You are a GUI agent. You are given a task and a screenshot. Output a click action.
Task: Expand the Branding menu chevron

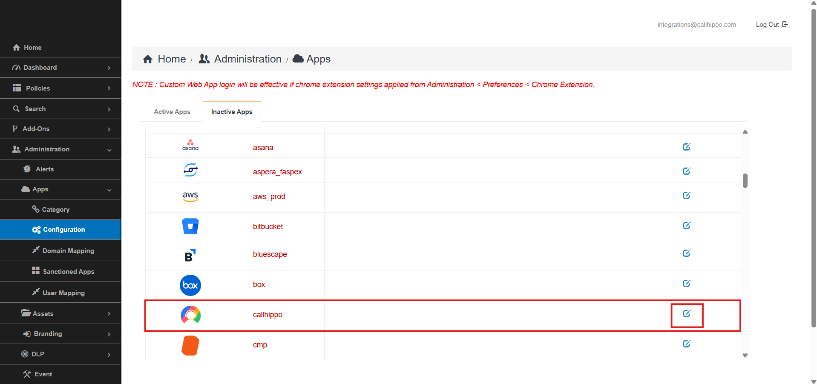109,335
